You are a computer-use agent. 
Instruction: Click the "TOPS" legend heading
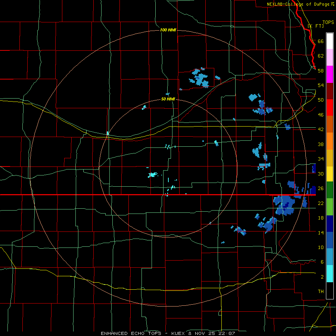coord(328,22)
